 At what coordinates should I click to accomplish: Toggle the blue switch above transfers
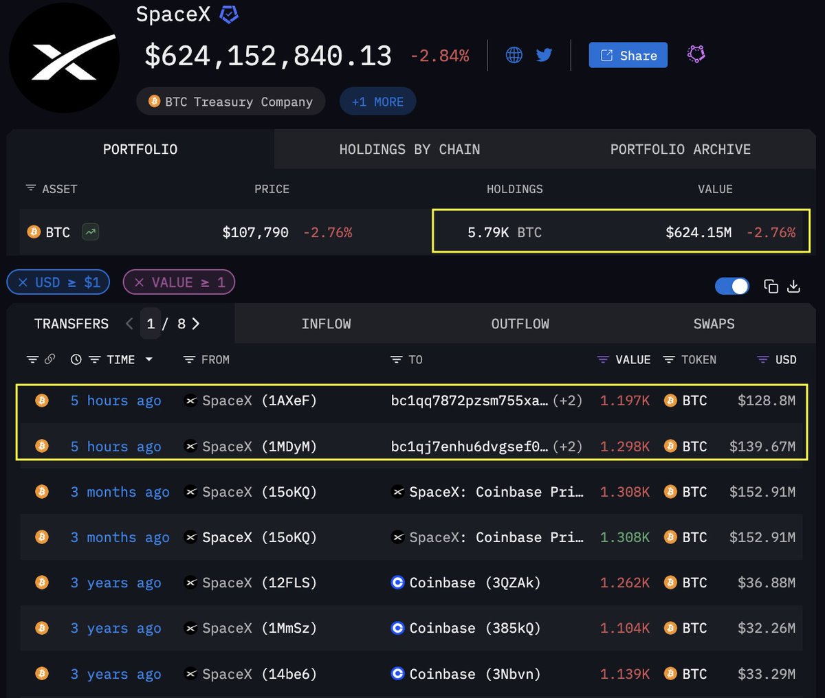pos(732,286)
